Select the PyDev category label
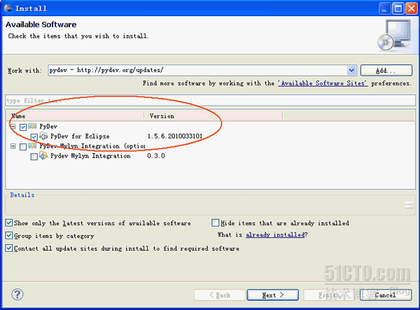 [48, 127]
